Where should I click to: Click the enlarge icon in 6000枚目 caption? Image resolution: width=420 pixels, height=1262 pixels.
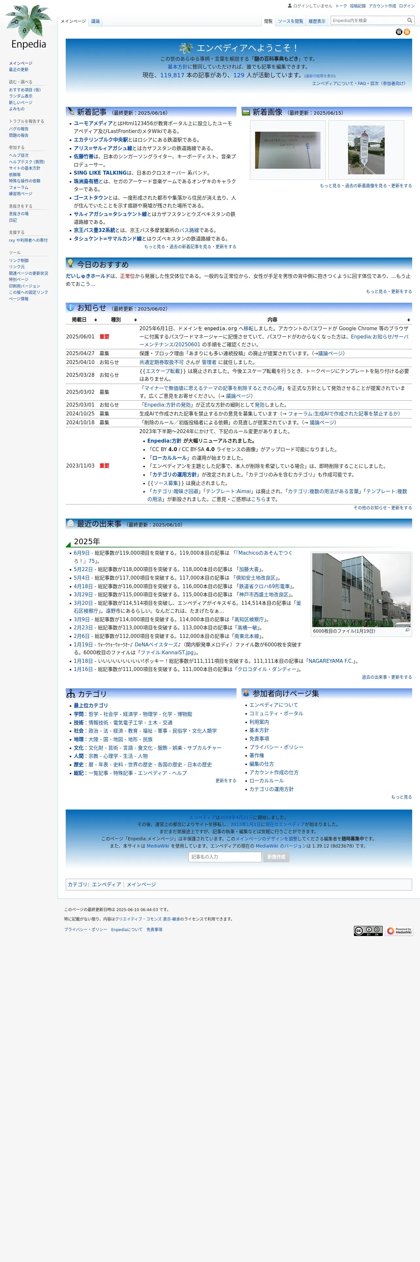pos(407,631)
